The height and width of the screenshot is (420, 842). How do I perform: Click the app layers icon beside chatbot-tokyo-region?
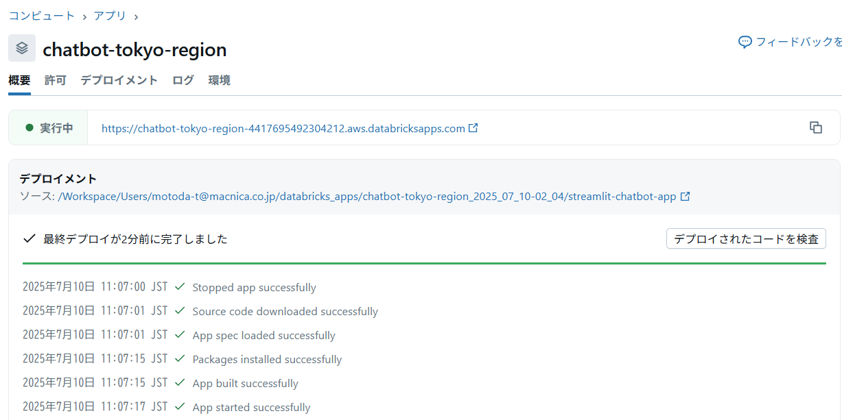[x=22, y=48]
